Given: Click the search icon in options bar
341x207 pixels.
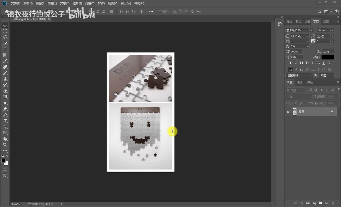Looking at the screenshot, I should click(319, 11).
